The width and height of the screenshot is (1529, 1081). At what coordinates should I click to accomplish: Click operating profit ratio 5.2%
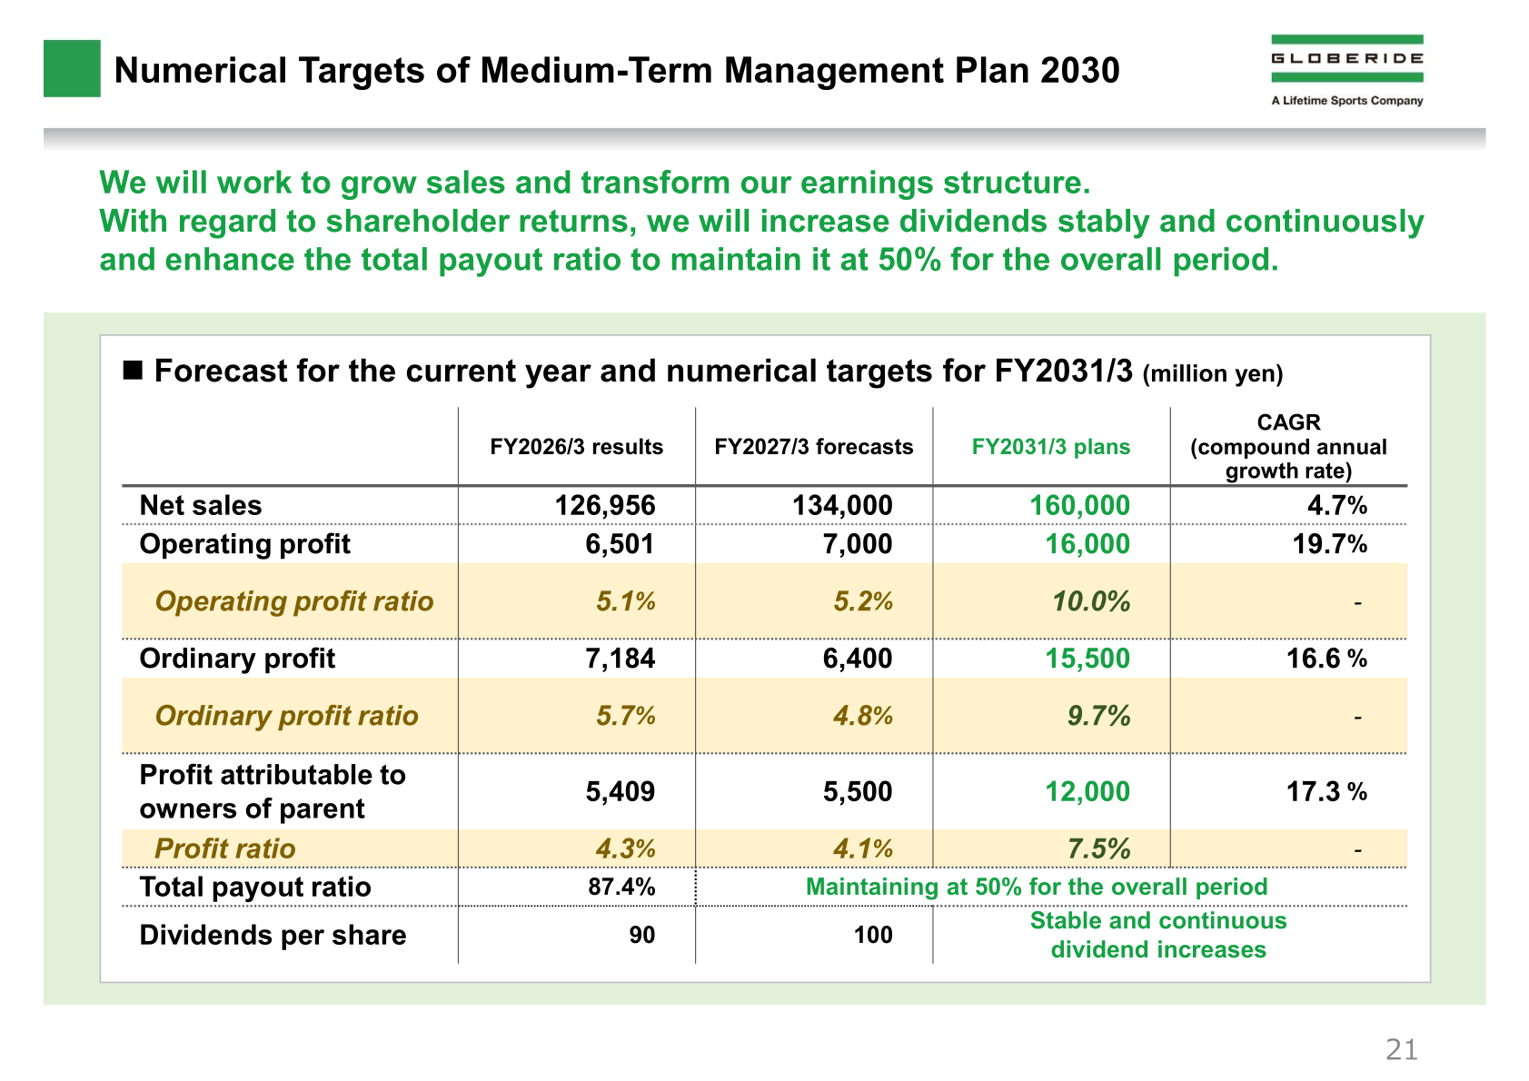click(863, 601)
